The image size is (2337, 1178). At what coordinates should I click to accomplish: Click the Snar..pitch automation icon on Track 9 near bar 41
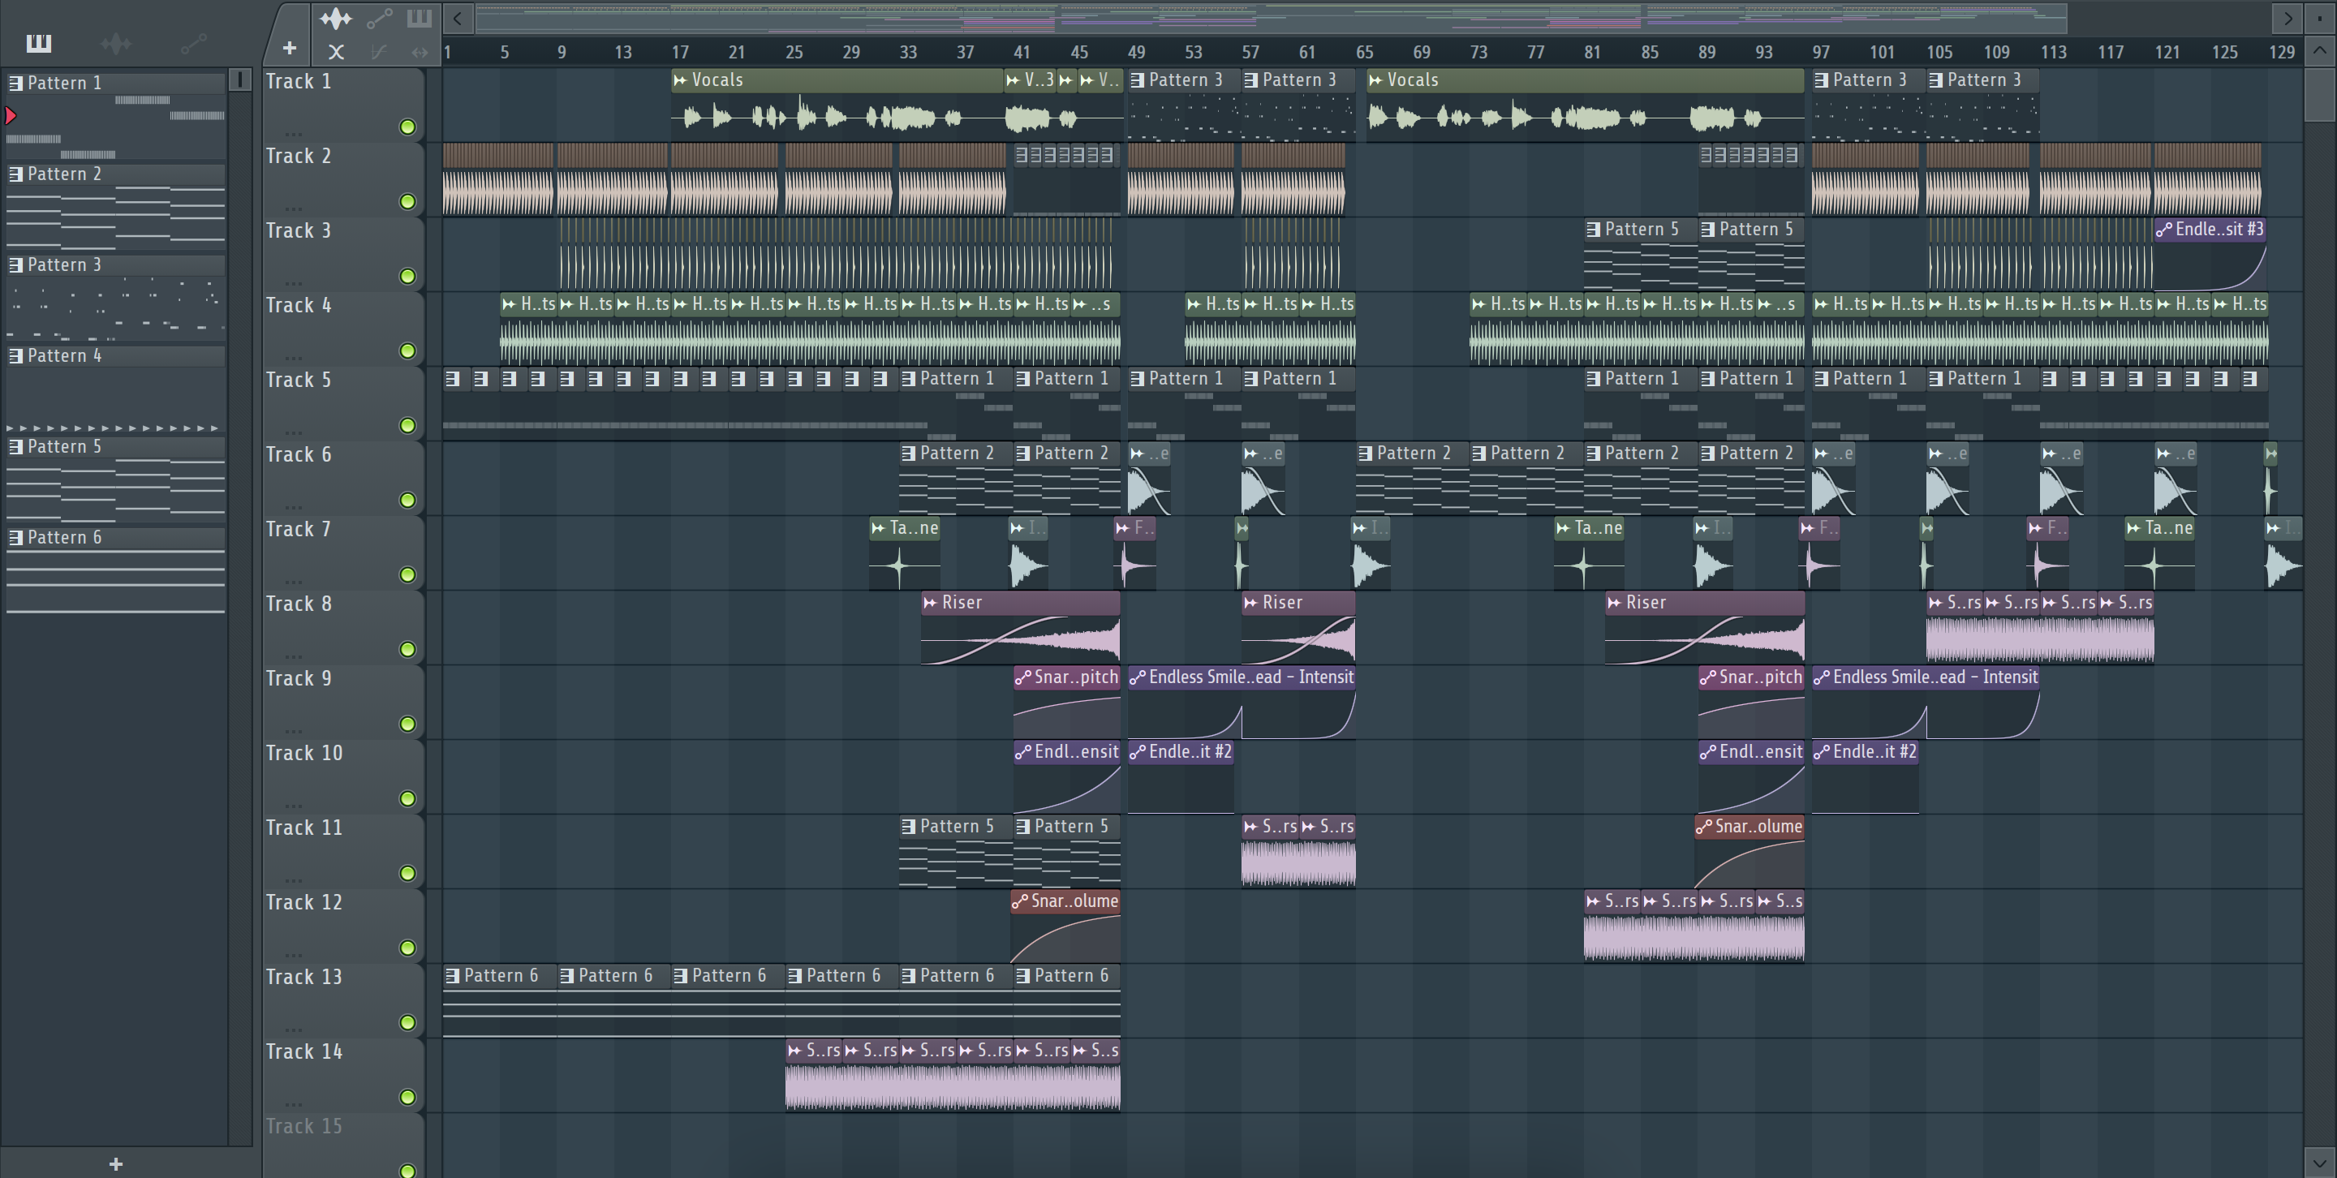[1023, 677]
